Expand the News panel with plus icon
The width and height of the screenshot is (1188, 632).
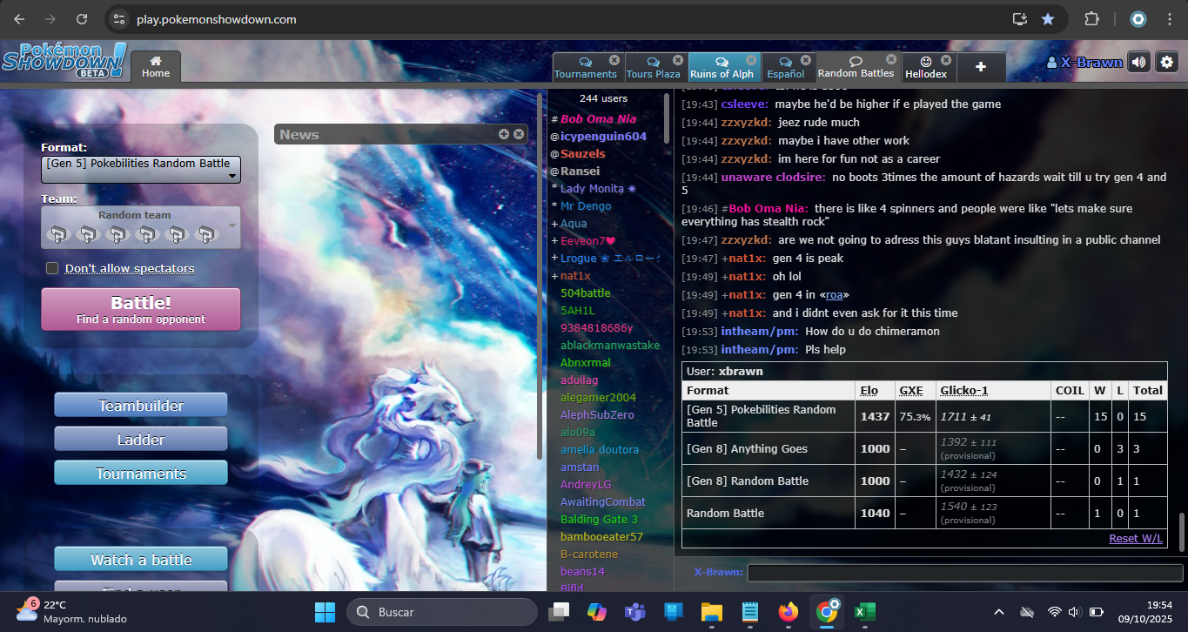pos(504,134)
